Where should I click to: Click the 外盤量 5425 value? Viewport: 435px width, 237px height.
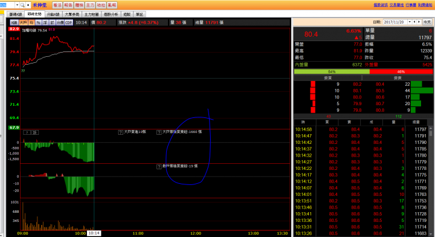427,65
